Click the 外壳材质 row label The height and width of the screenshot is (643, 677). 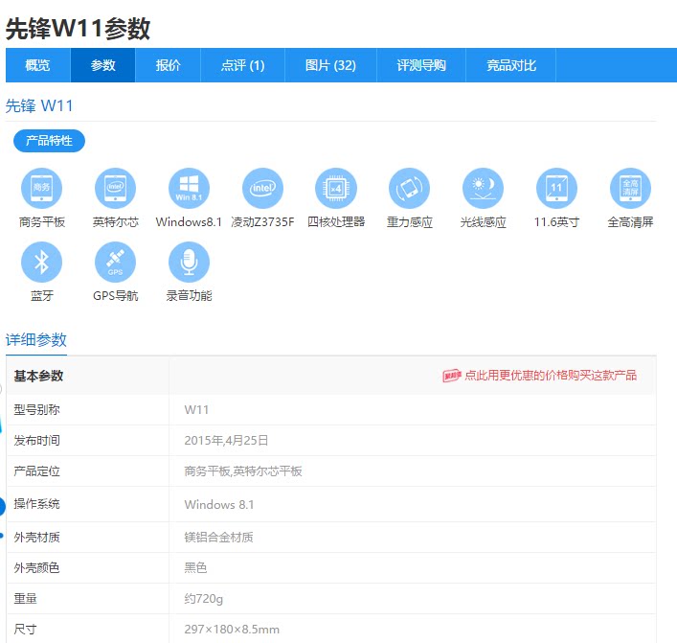coord(36,538)
